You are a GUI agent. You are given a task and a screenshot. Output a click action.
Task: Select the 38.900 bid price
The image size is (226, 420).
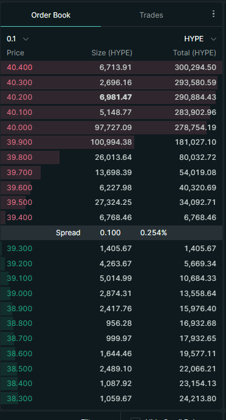pos(19,308)
